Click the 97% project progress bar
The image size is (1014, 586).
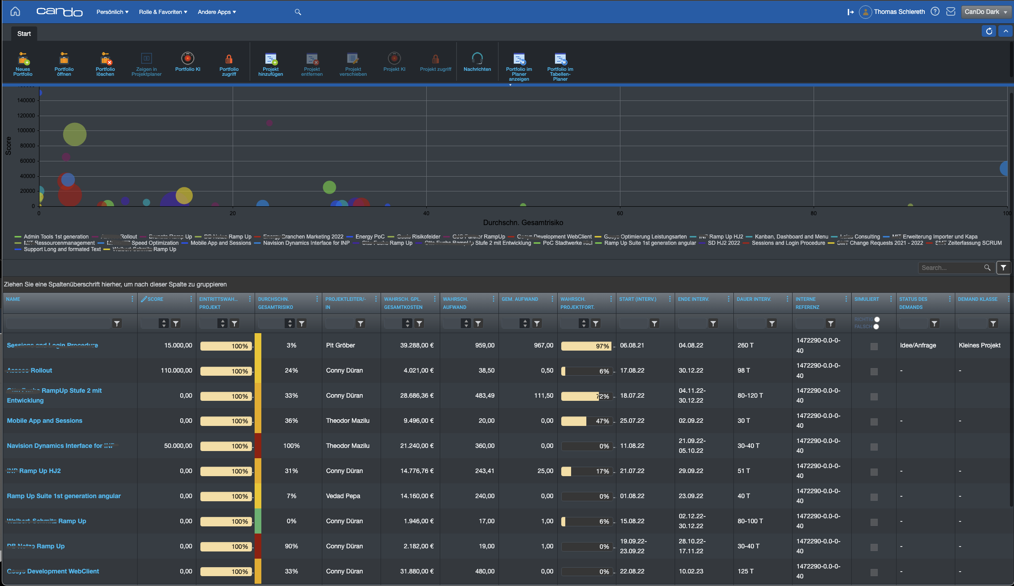(587, 346)
